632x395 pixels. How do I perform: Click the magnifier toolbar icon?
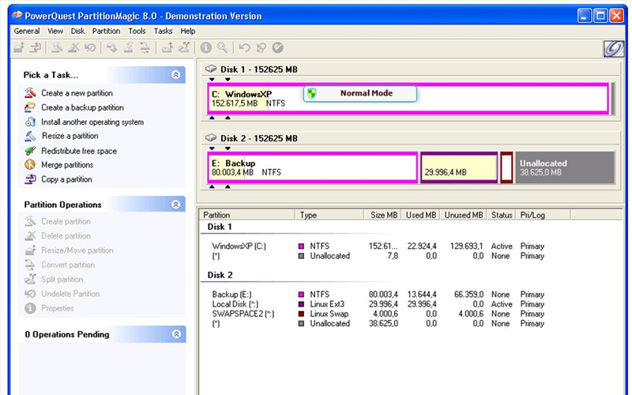223,47
